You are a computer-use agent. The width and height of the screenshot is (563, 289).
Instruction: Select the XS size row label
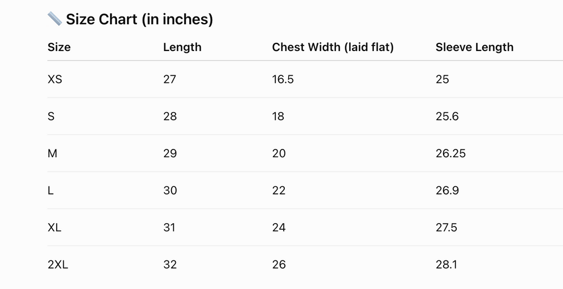coord(54,79)
